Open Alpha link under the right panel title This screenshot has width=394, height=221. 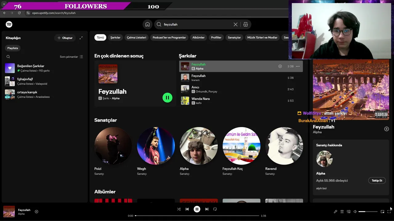(317, 132)
